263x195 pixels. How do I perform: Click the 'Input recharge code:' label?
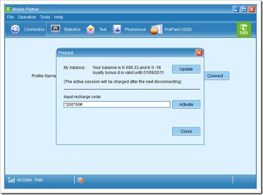click(x=82, y=97)
